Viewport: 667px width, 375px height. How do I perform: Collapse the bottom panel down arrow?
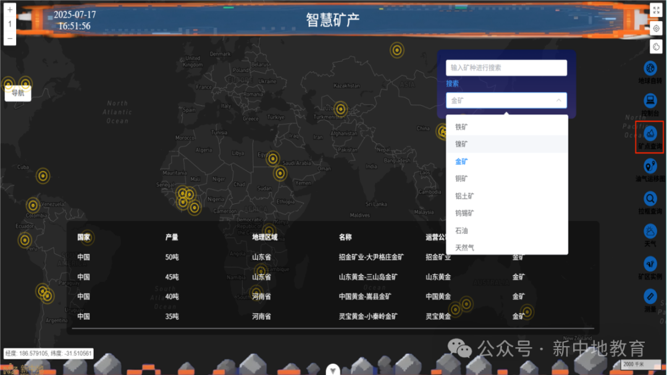point(333,370)
